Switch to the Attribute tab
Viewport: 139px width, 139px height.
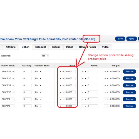coord(11,47)
